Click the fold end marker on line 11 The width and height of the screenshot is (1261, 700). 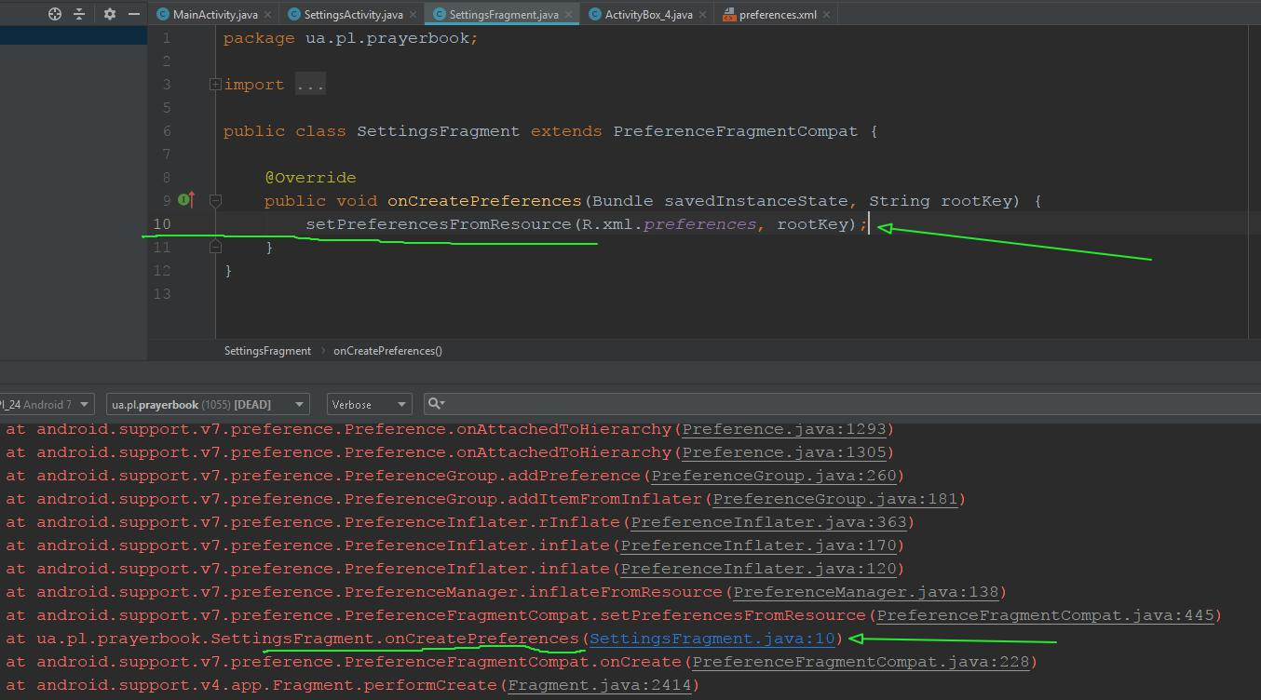point(215,247)
